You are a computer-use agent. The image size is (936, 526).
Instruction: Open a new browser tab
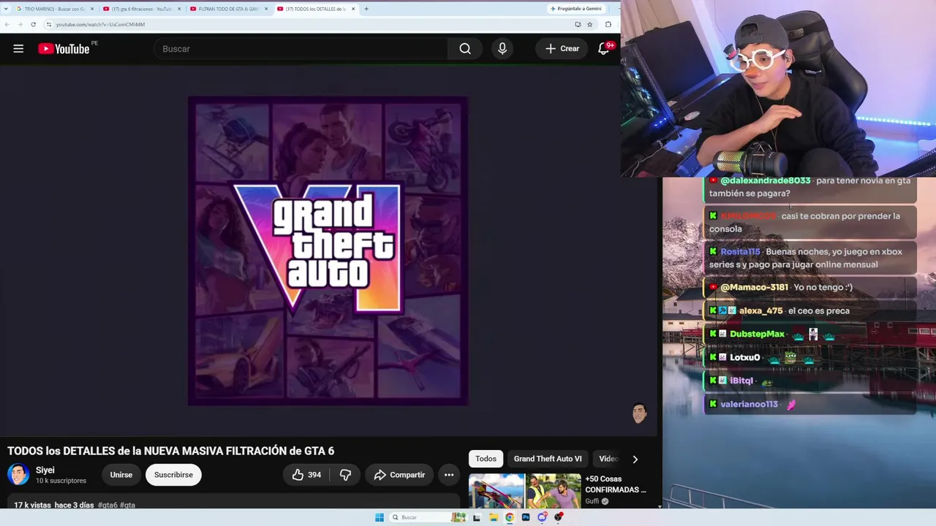pyautogui.click(x=366, y=9)
